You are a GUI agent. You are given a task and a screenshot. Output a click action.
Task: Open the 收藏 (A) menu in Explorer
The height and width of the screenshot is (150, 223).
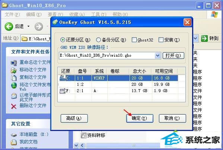pos(77,15)
